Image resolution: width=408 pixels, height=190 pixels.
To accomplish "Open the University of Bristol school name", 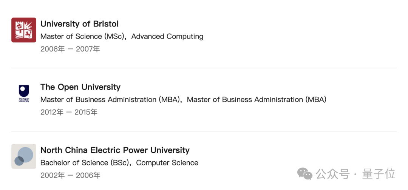I will click(79, 24).
